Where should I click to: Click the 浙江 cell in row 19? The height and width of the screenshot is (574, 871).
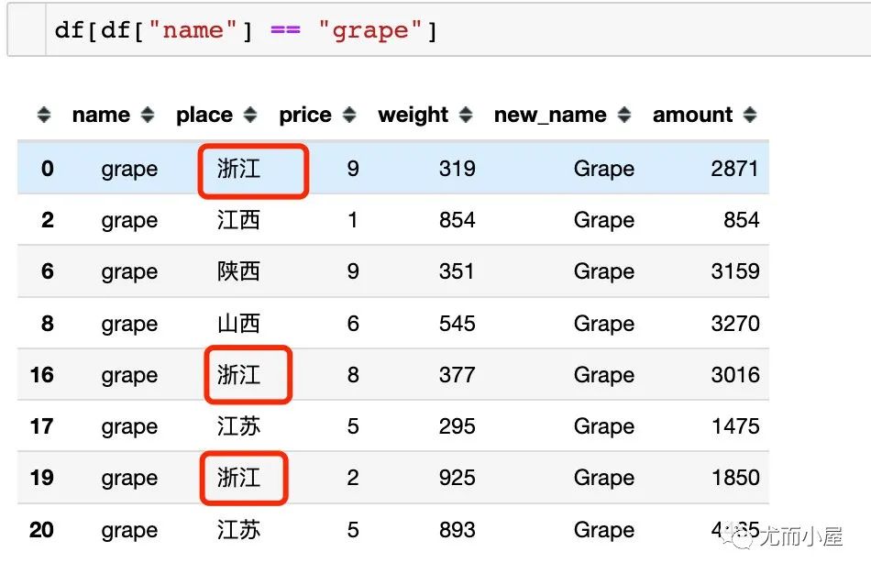click(x=239, y=478)
